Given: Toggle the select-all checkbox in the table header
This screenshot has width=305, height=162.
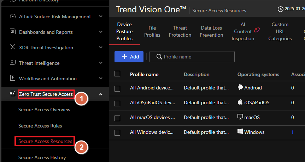Looking at the screenshot, I should point(117,74).
